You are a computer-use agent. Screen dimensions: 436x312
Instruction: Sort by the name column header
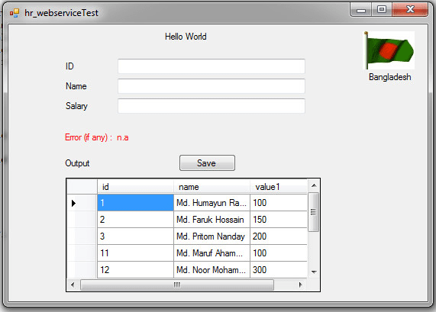pos(212,187)
